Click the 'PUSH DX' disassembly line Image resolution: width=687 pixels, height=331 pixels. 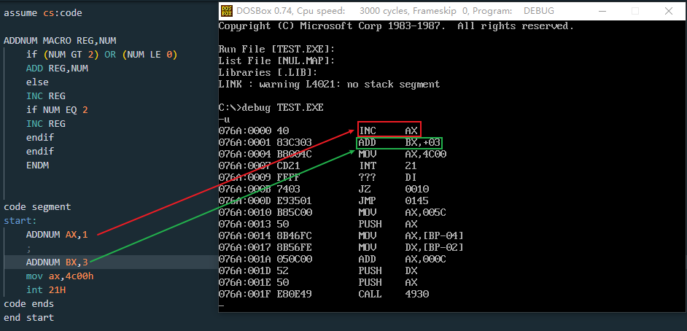[388, 270]
